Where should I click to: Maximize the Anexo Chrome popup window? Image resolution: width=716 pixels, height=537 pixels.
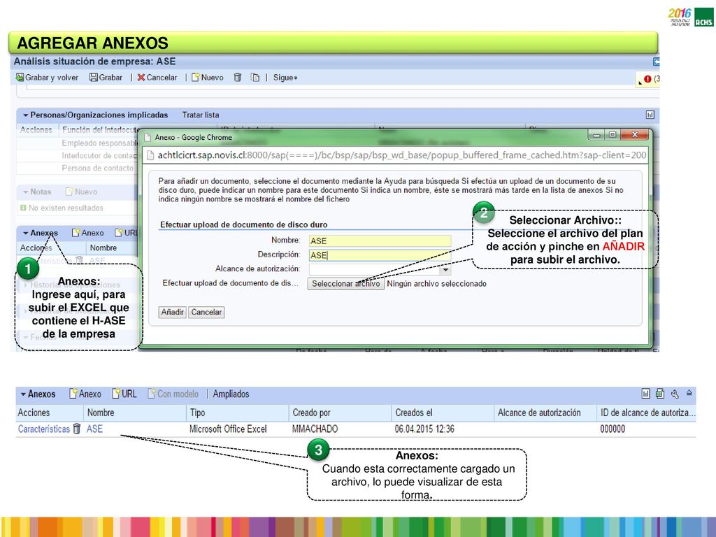point(613,135)
